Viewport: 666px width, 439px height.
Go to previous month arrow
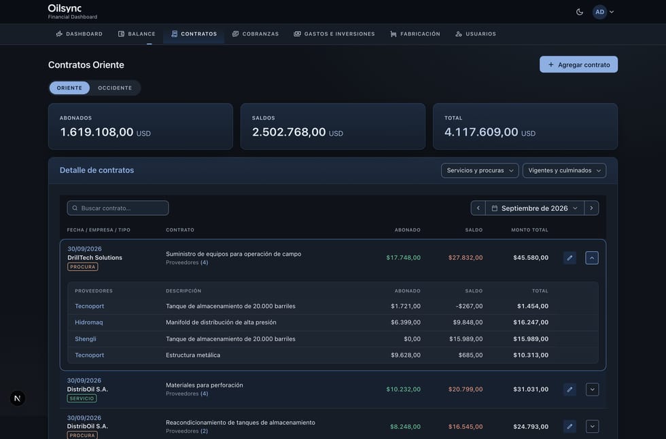pos(478,208)
